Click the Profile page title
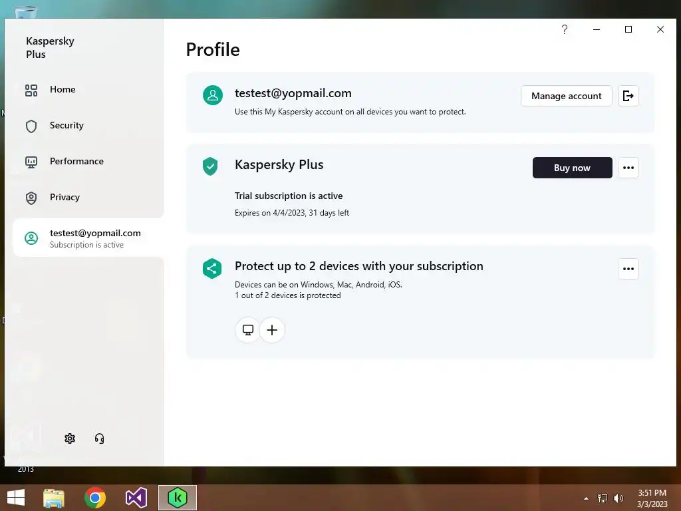This screenshot has width=681, height=511. 213,49
